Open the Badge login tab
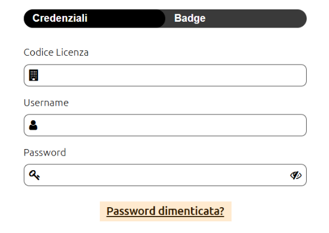This screenshot has height=233, width=329. [236, 18]
